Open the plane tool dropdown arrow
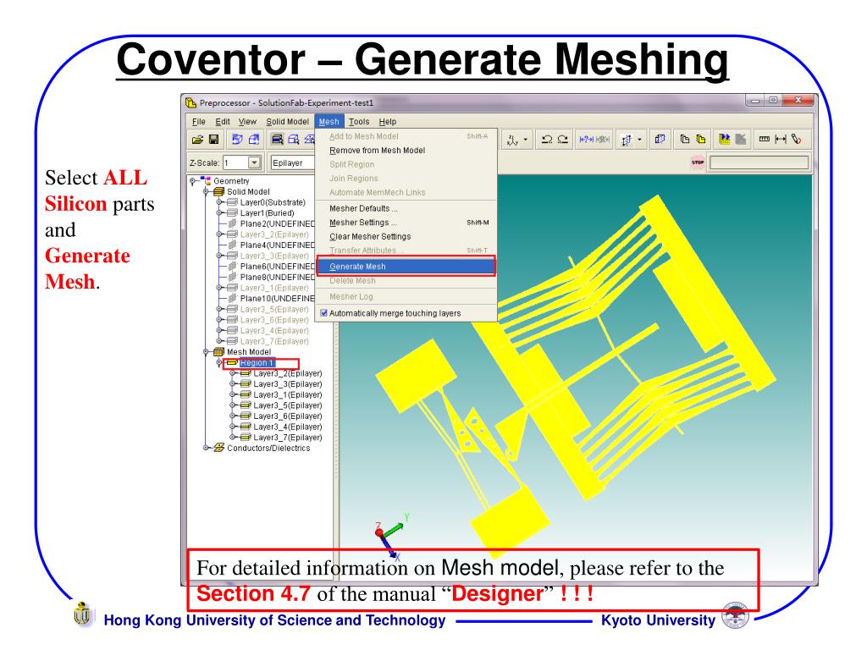The image size is (867, 650). [x=639, y=140]
